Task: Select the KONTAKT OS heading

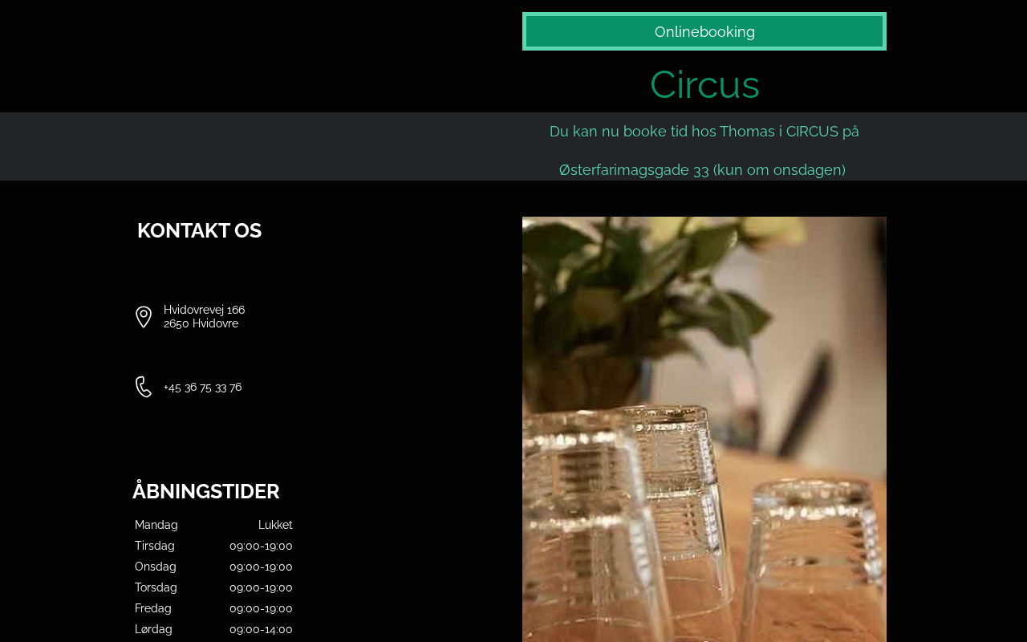Action: [x=199, y=230]
